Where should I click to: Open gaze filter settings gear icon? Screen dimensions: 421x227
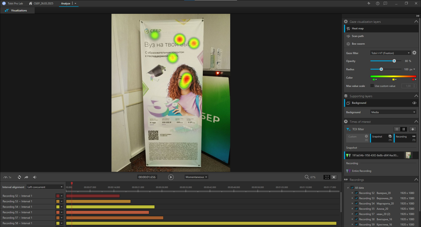point(414,53)
